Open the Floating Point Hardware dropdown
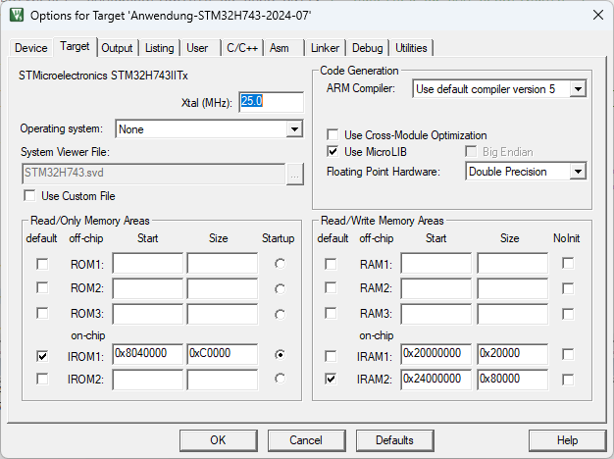The width and height of the screenshot is (614, 459). coord(526,172)
